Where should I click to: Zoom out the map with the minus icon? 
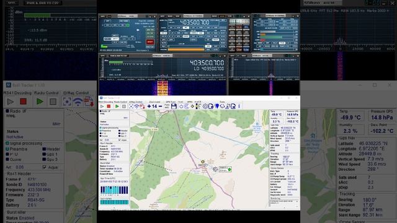(x=160, y=107)
